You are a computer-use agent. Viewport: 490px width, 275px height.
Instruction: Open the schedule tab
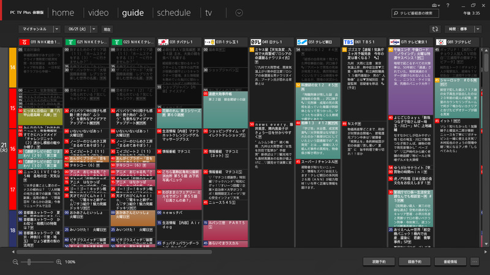[174, 13]
